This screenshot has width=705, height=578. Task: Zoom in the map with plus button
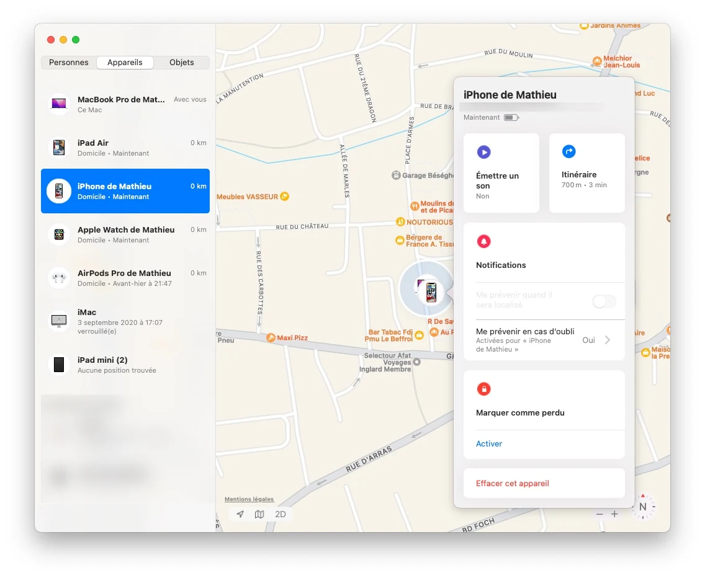tap(614, 514)
